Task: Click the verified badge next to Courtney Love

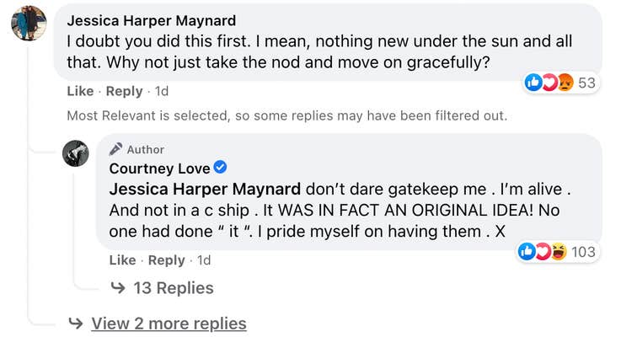Action: [221, 168]
